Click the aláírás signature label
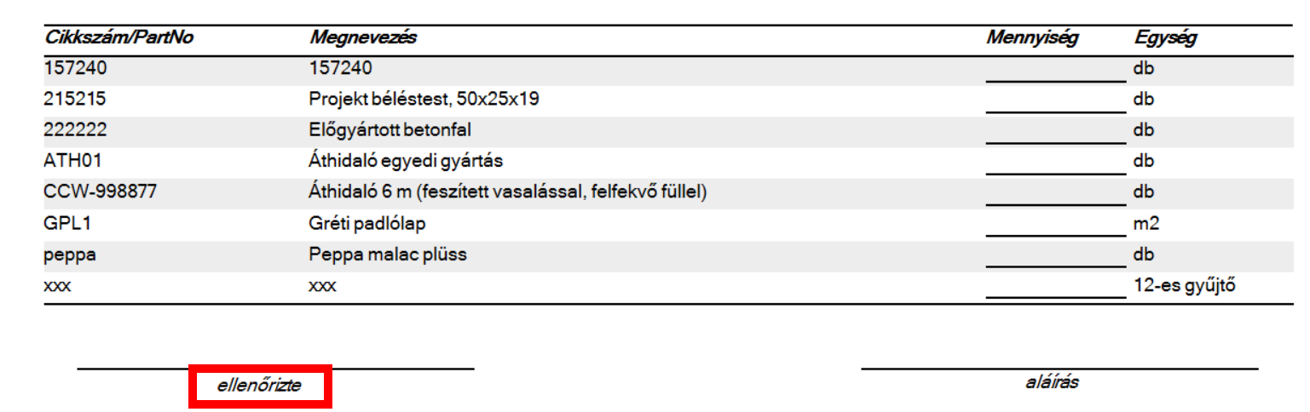This screenshot has height=412, width=1310. [1052, 383]
